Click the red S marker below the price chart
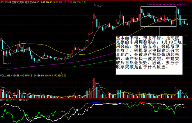 click(x=61, y=73)
